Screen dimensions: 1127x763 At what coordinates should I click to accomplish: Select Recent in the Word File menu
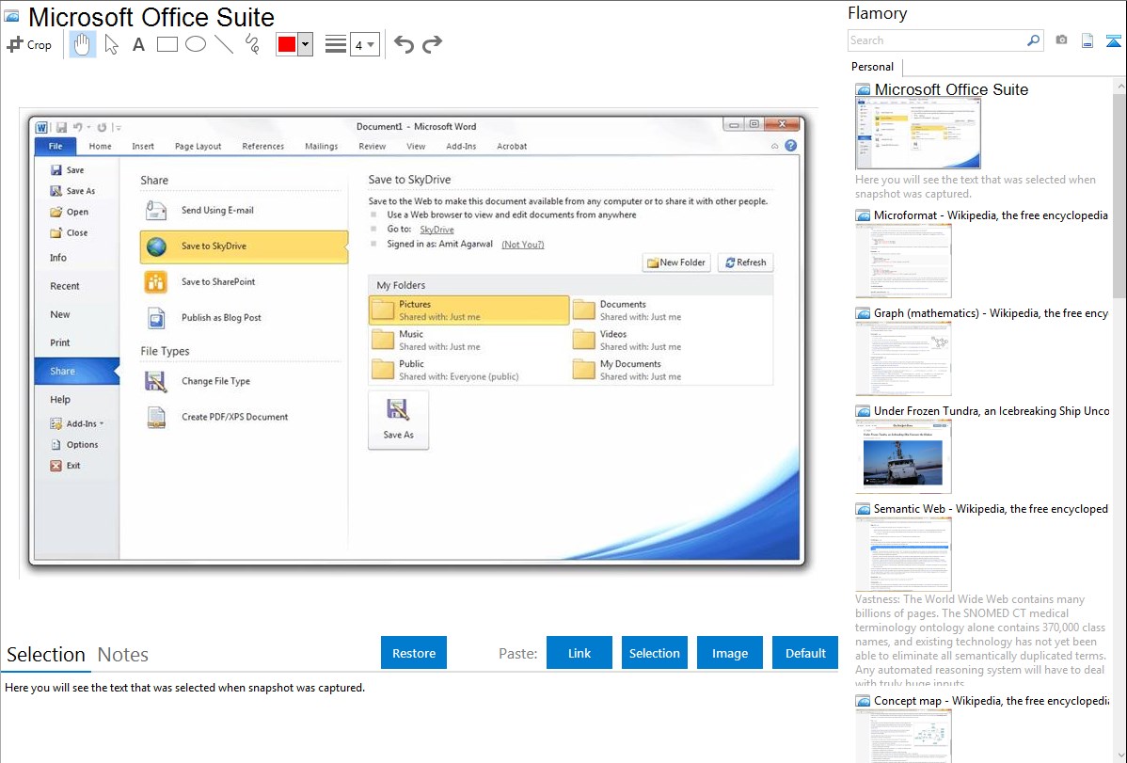coord(65,286)
